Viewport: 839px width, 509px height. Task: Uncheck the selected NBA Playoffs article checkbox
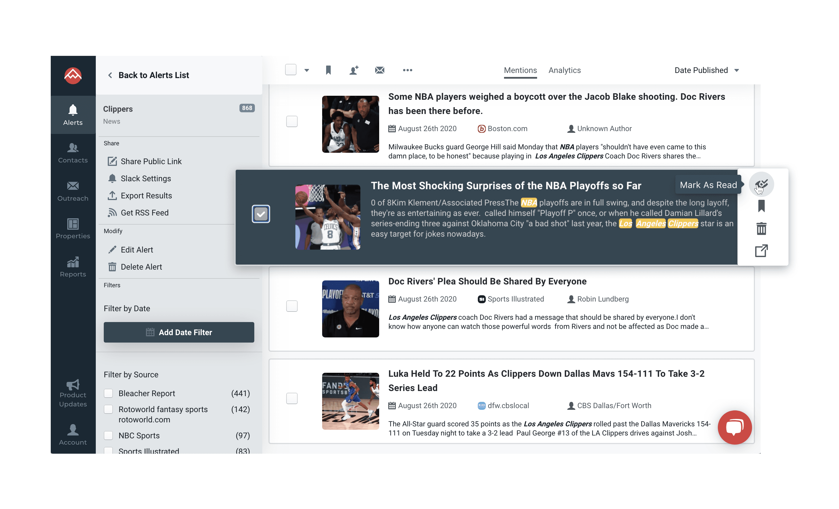coord(261,214)
